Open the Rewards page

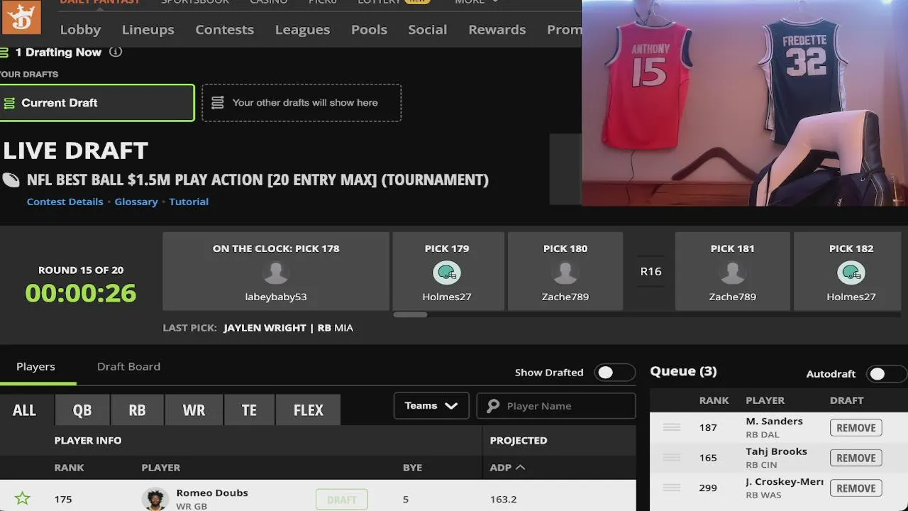[x=497, y=29]
